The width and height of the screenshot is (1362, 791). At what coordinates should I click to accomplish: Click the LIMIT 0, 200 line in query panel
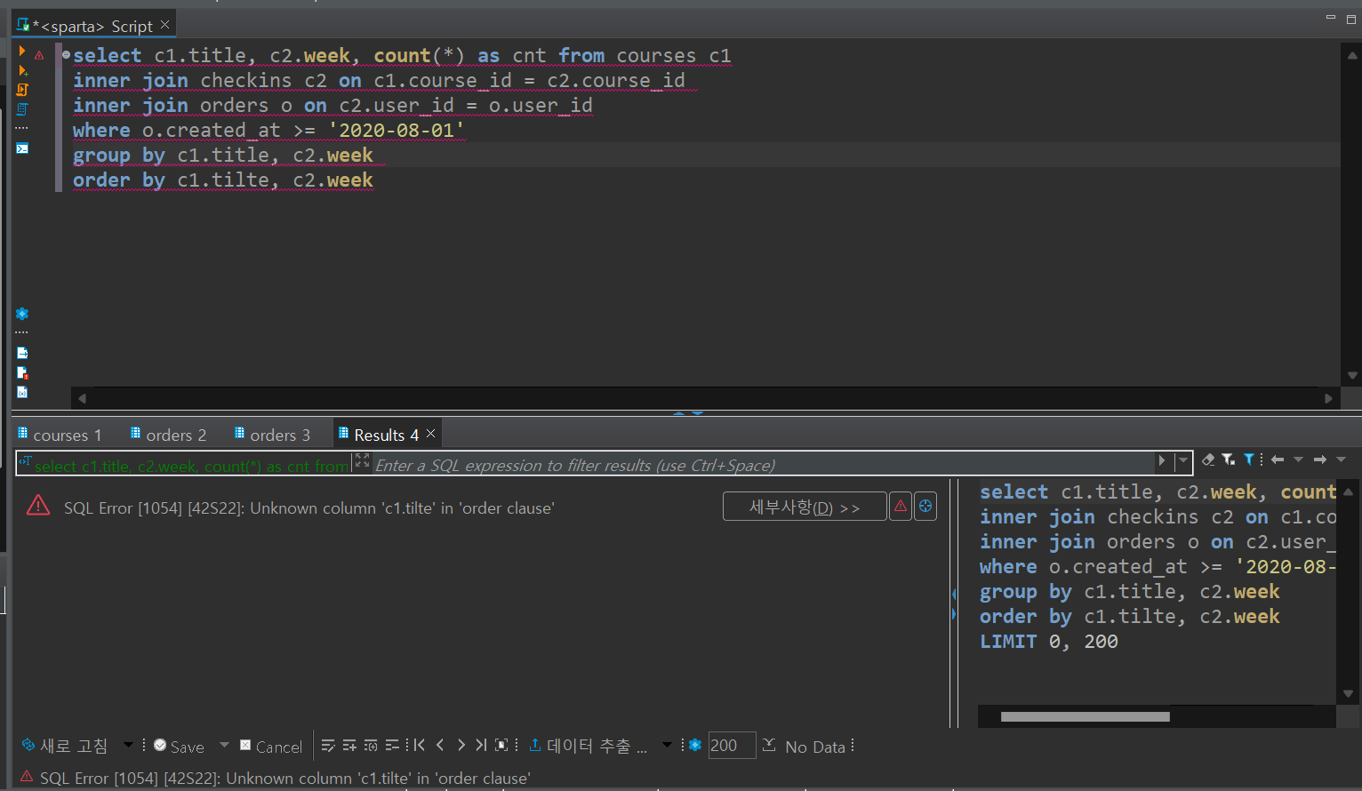(1049, 641)
